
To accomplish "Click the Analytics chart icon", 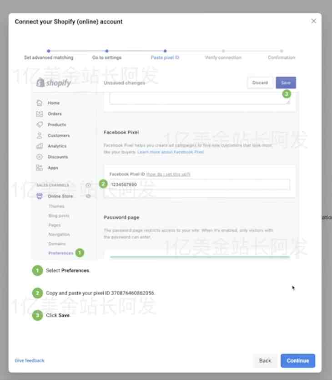I will (40, 146).
